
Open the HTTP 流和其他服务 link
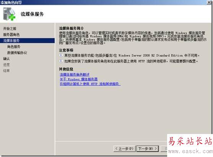(x=90, y=84)
